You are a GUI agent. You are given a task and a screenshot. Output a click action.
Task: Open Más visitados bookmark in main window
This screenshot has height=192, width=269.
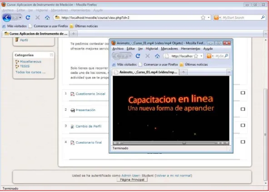tap(15, 26)
